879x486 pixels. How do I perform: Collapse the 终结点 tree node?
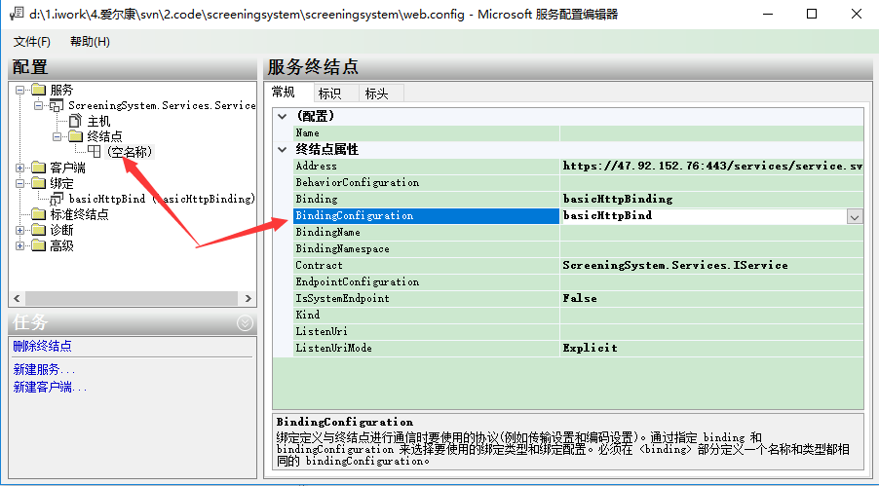tap(57, 136)
